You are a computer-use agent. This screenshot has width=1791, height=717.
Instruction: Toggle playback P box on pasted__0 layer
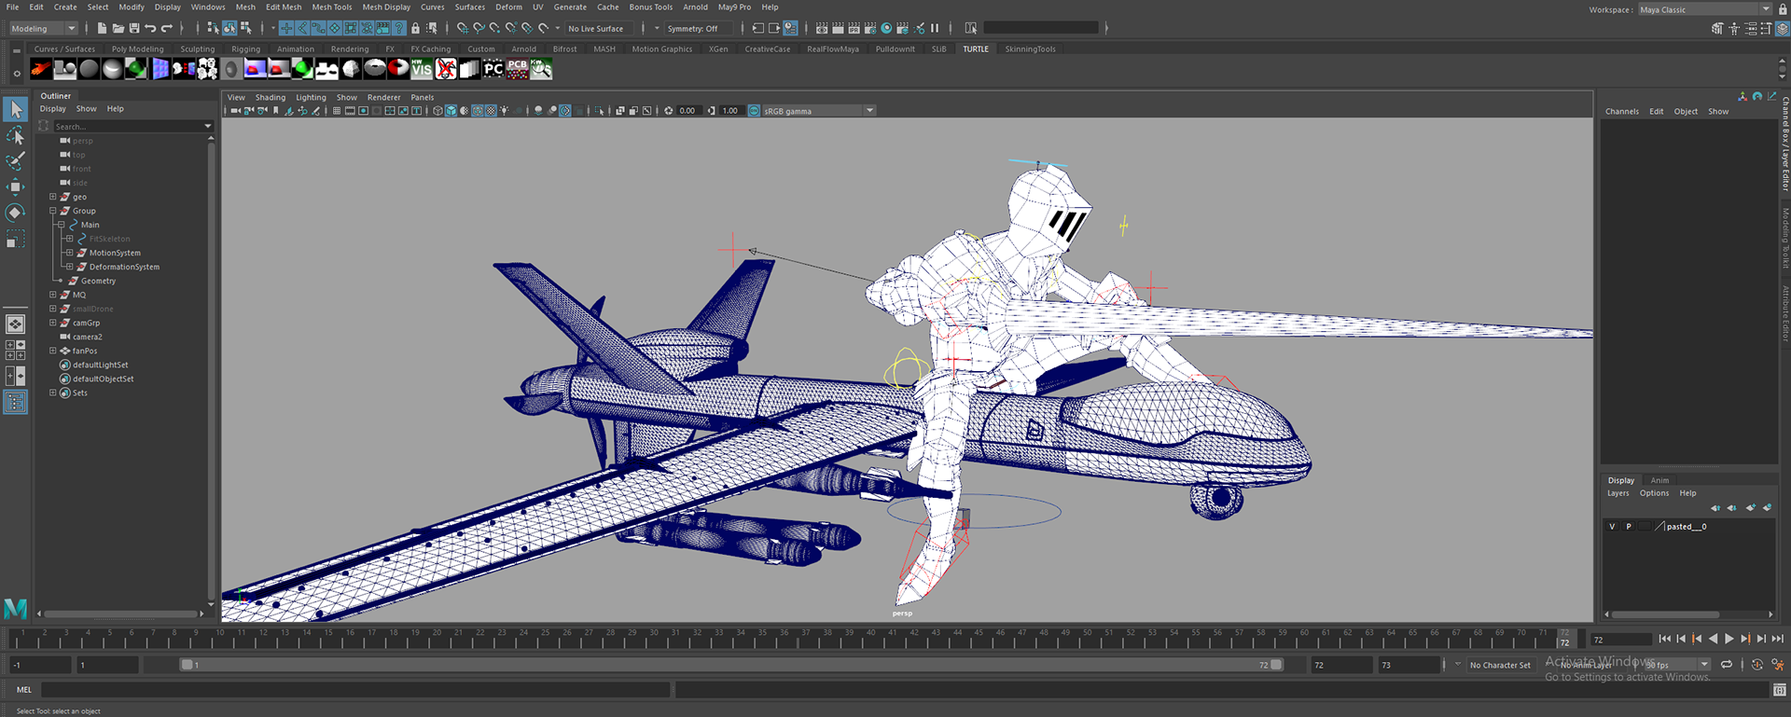[1629, 527]
